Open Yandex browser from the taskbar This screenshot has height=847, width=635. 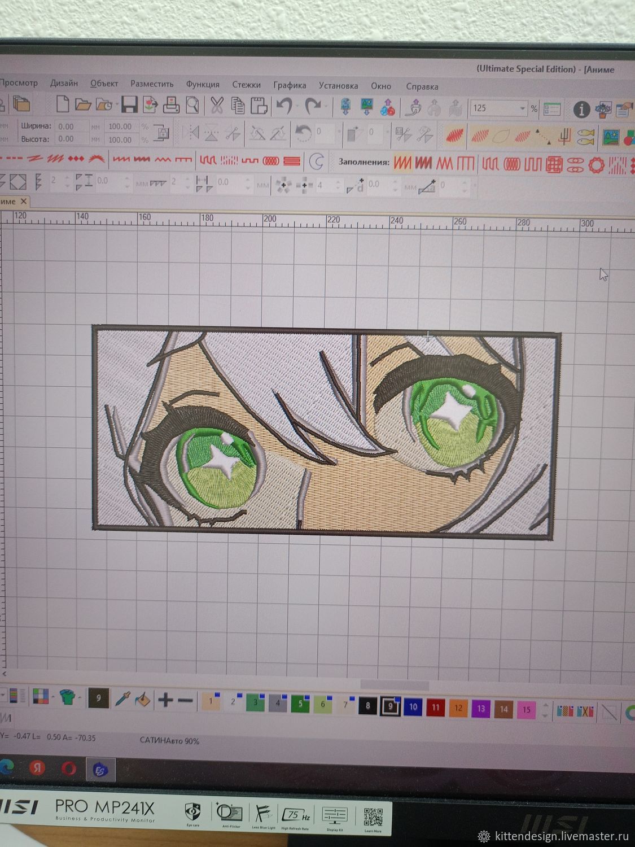[x=37, y=769]
